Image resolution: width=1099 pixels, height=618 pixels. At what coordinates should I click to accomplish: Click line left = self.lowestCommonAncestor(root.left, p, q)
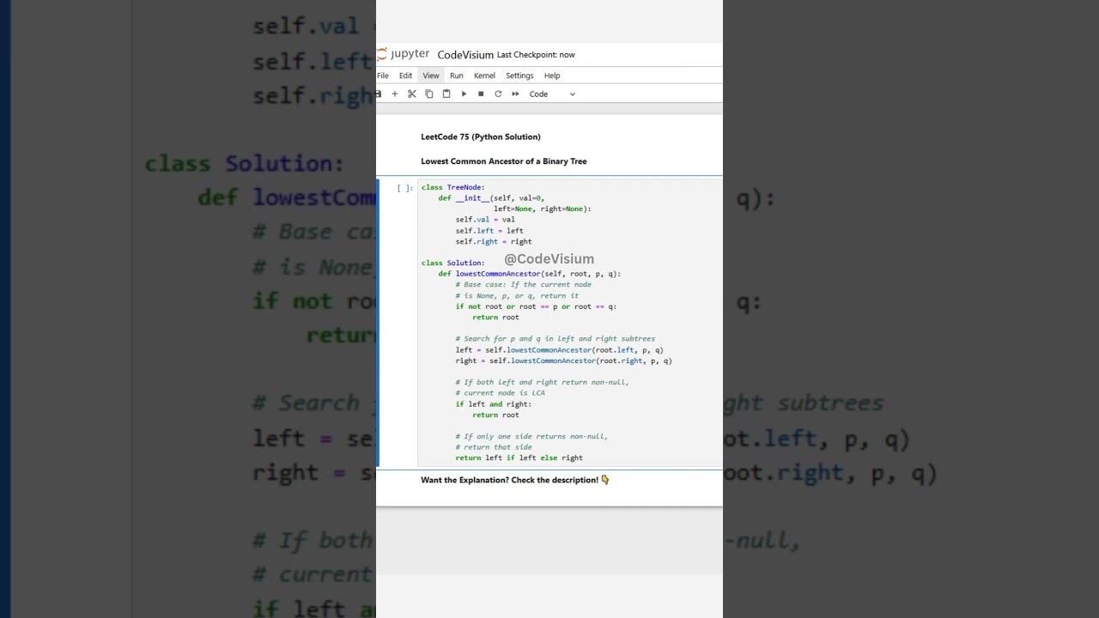click(559, 350)
